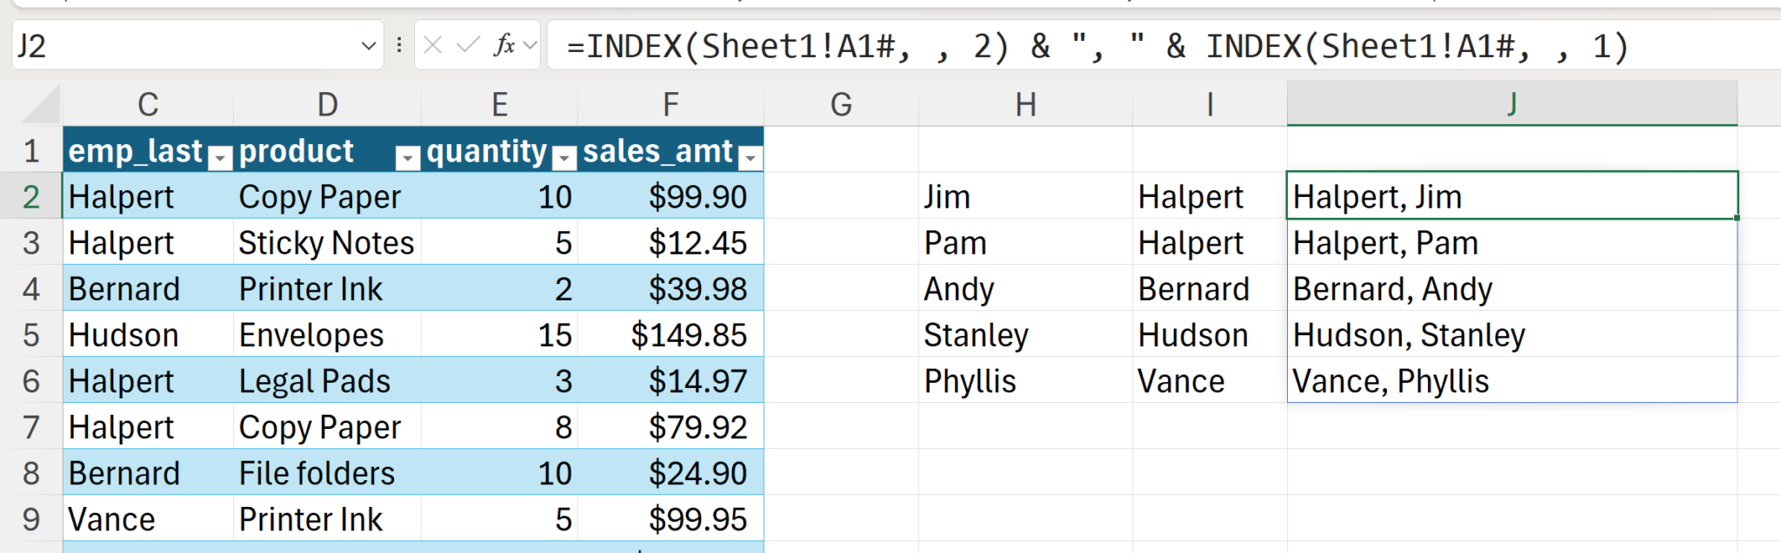1781x553 pixels.
Task: Select the cell containing "Sticky Notes"
Action: (x=326, y=243)
